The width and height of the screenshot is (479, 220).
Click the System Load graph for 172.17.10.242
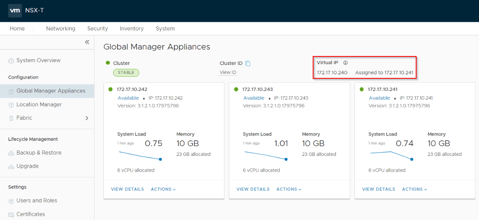coord(140,155)
